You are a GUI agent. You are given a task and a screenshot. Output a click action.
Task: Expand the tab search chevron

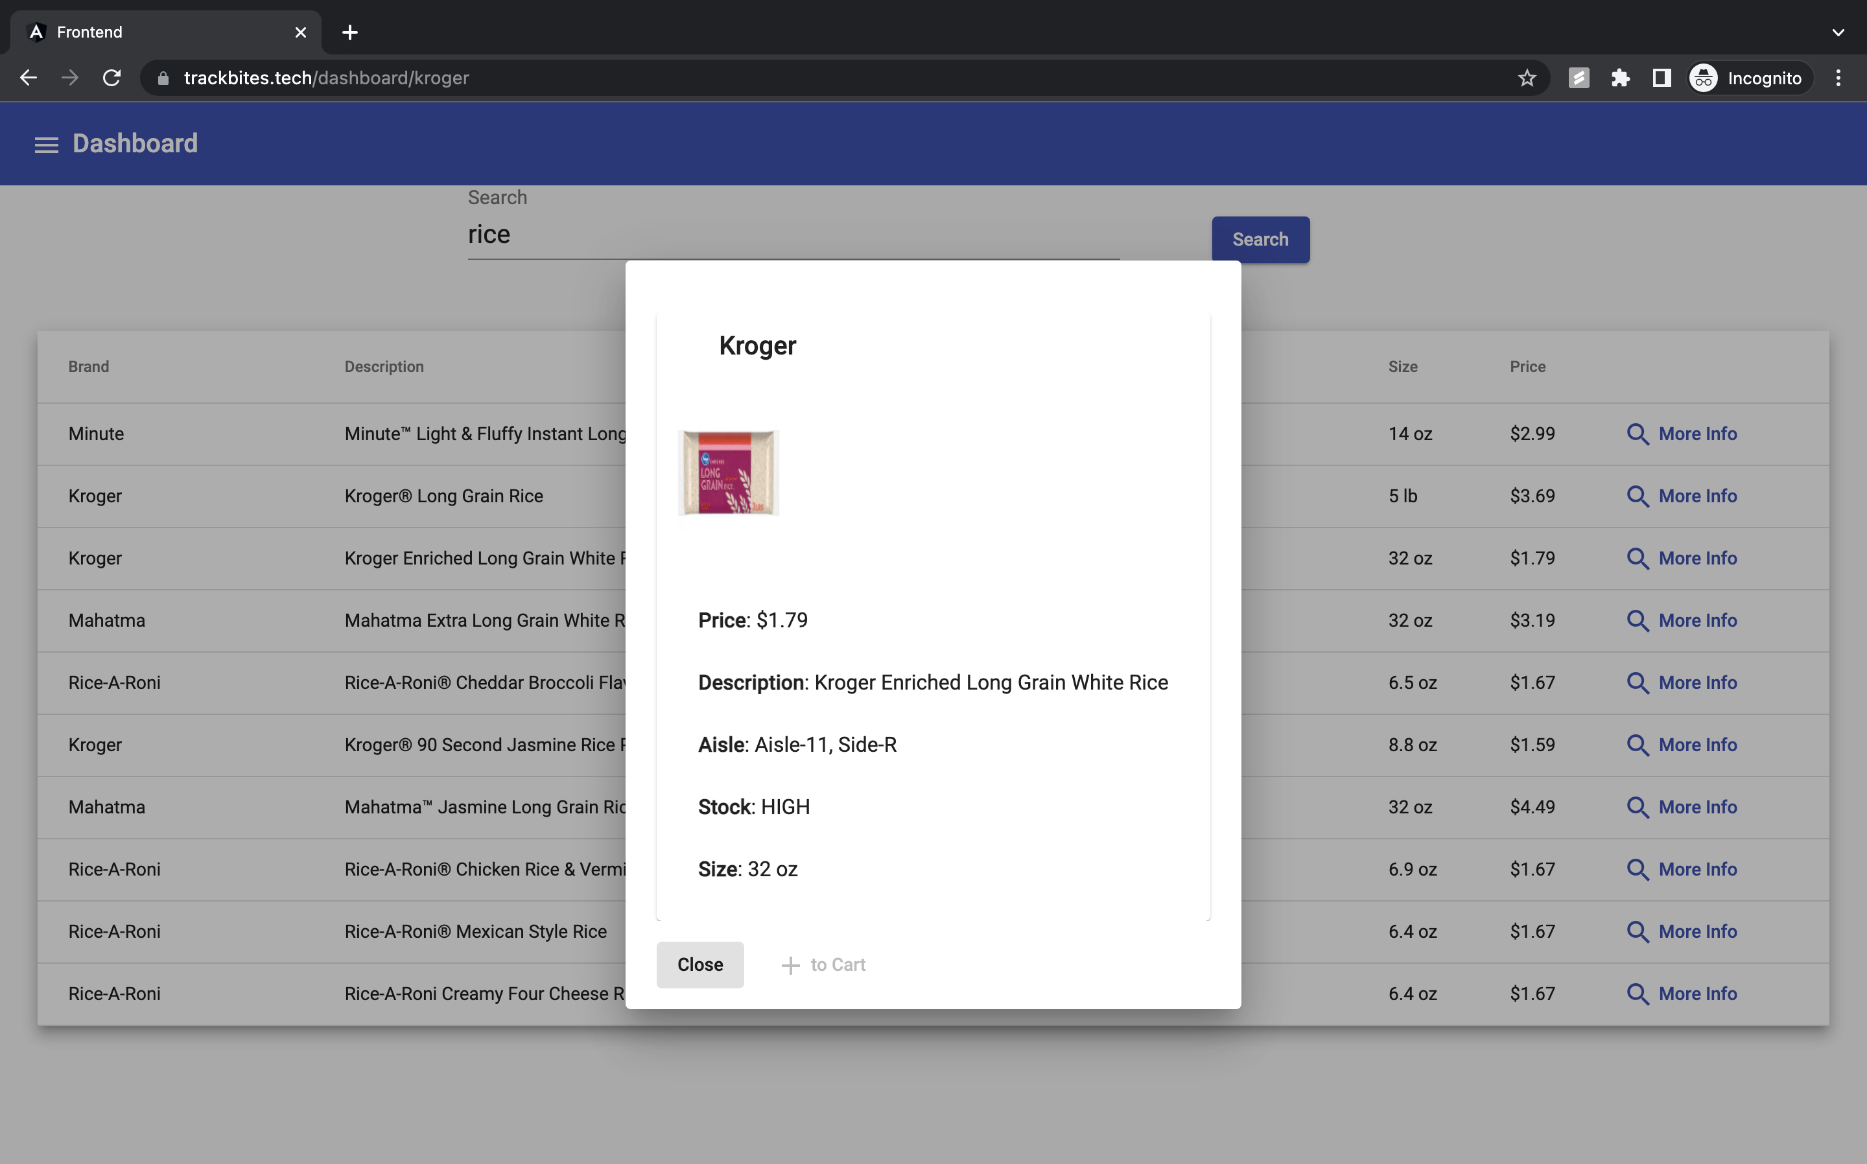(x=1838, y=32)
